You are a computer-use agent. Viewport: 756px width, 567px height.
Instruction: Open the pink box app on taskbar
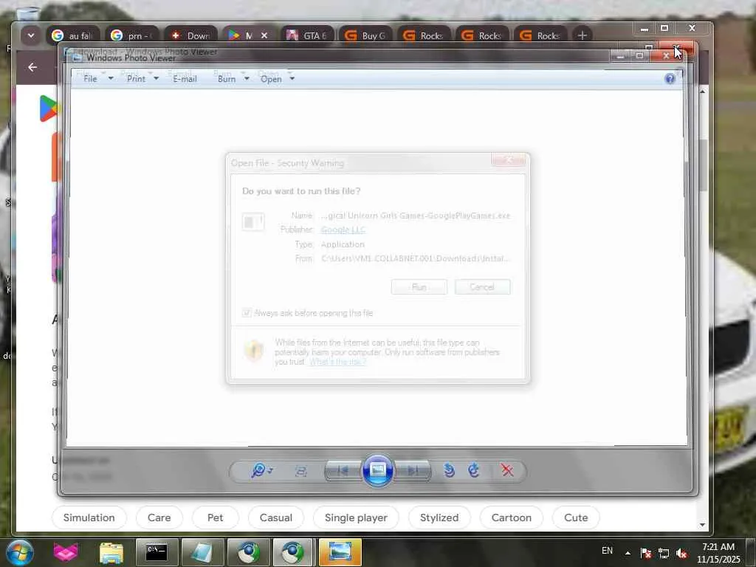pyautogui.click(x=66, y=552)
